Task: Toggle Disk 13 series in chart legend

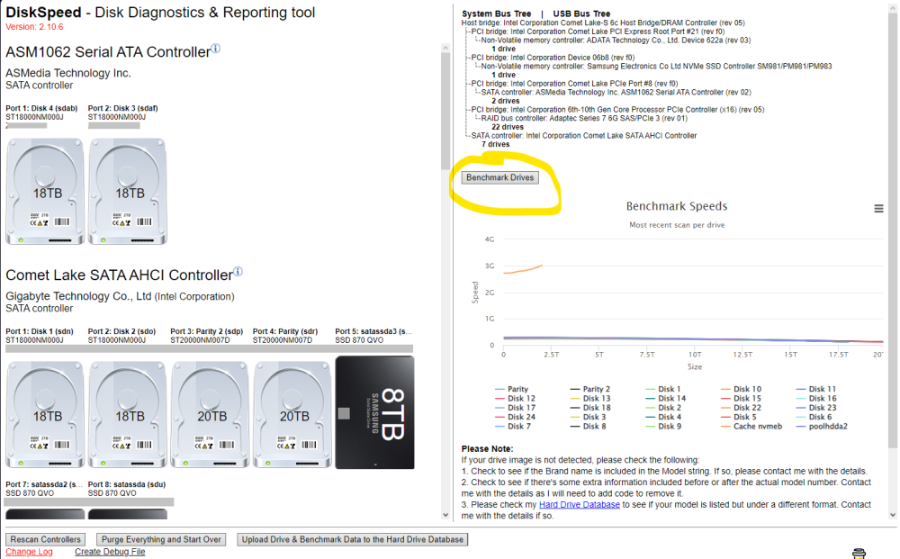Action: (590, 398)
